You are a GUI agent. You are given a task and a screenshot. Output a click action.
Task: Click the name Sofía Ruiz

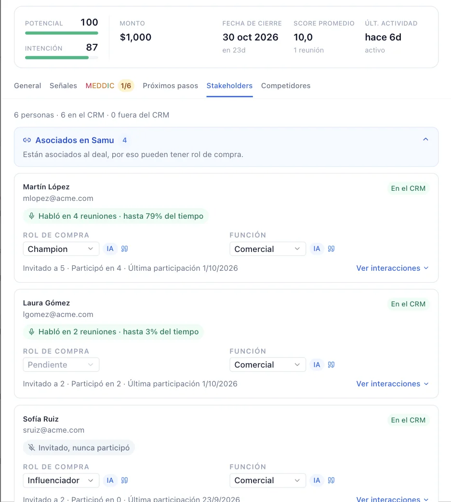40,419
